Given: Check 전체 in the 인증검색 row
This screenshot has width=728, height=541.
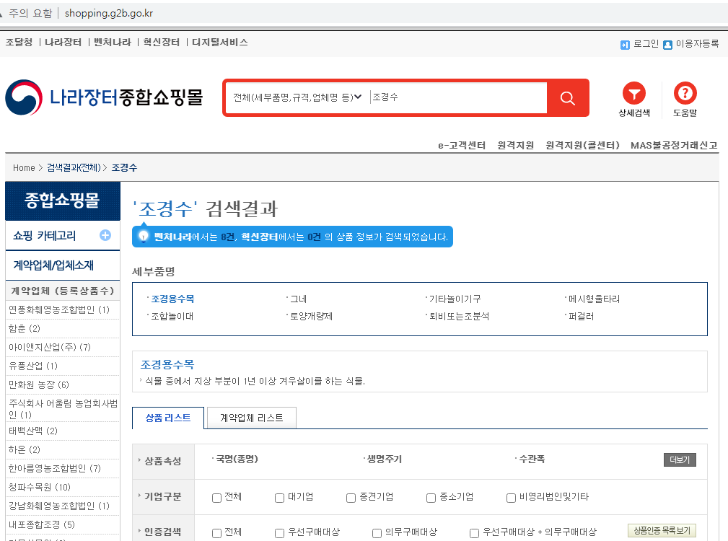Looking at the screenshot, I should 216,533.
